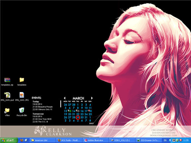Select the Recycle Bin icon
The height and width of the screenshot is (143, 191).
click(x=22, y=110)
